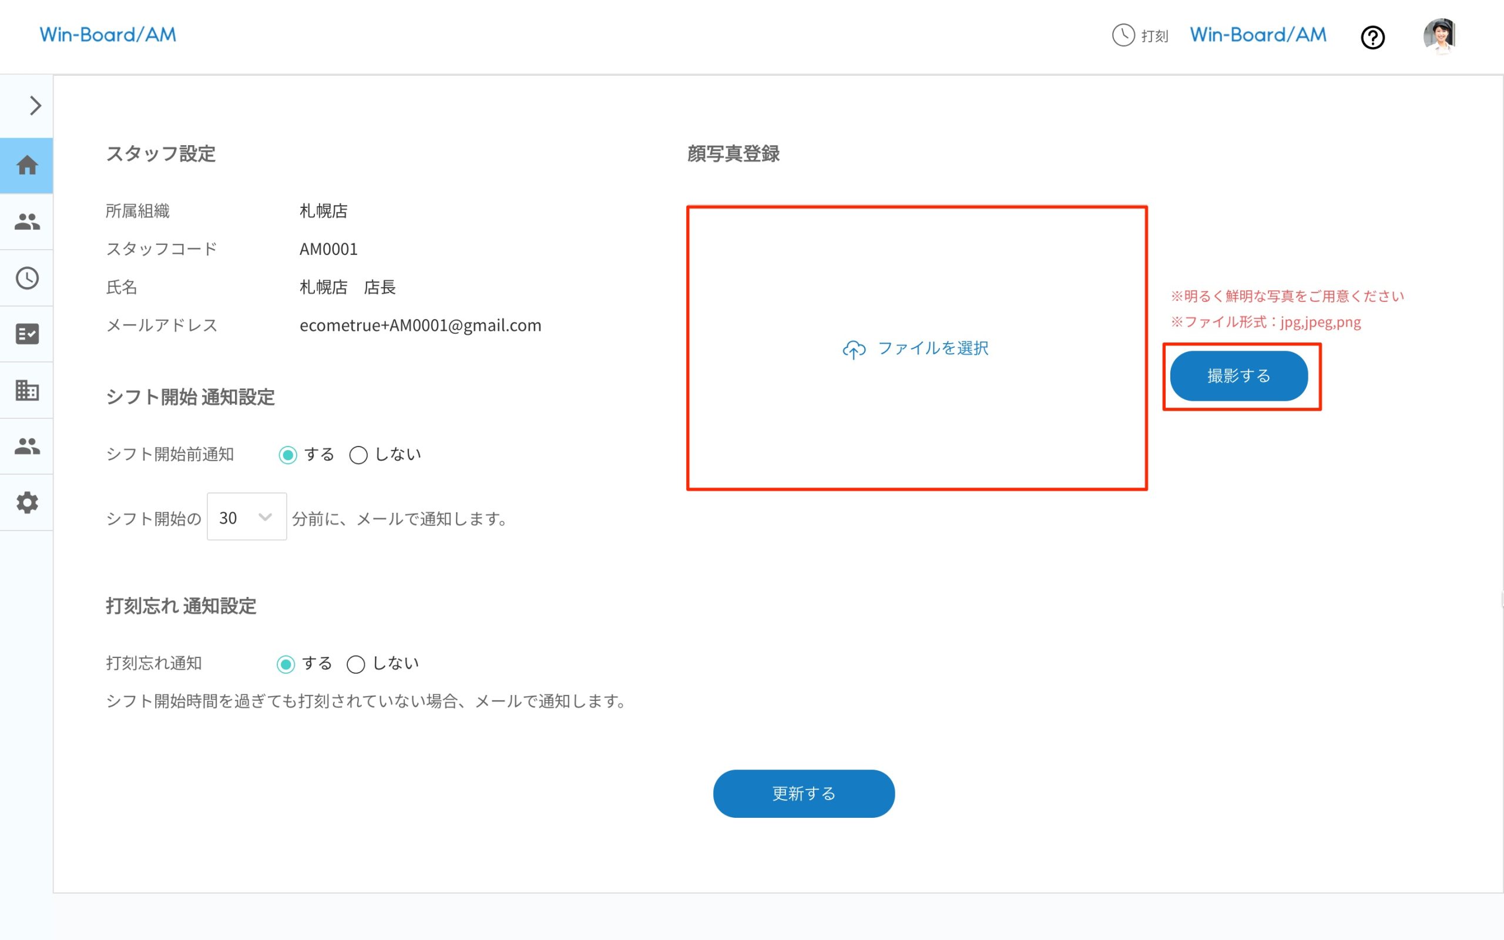Select しない for 打刻忘れ通知
Image resolution: width=1504 pixels, height=940 pixels.
(355, 663)
